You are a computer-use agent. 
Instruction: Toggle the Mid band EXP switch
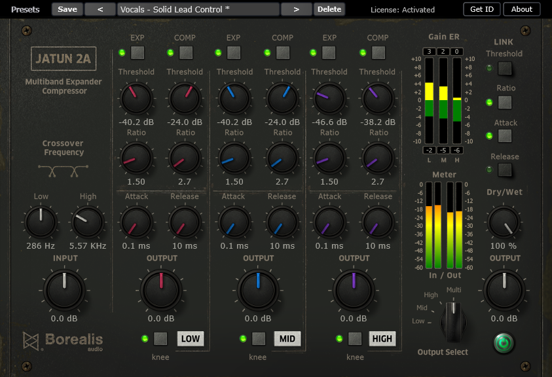tap(234, 53)
